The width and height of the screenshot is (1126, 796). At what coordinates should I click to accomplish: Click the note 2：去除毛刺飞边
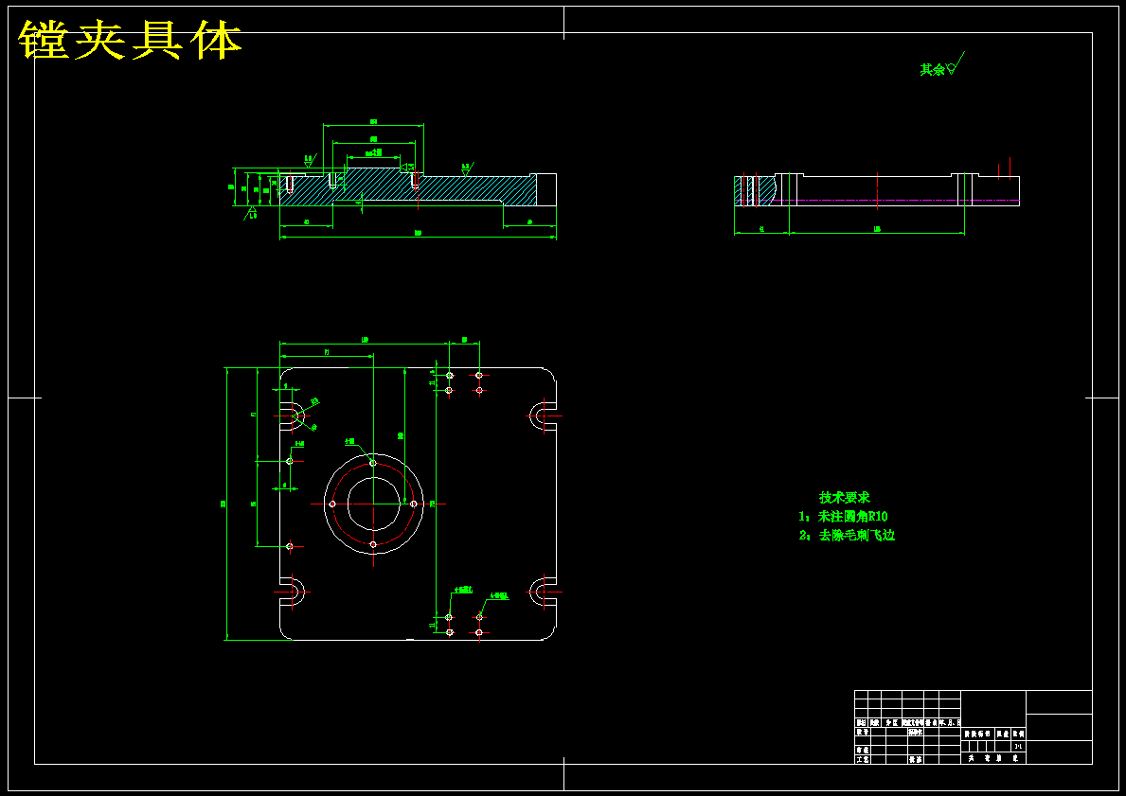(x=847, y=536)
